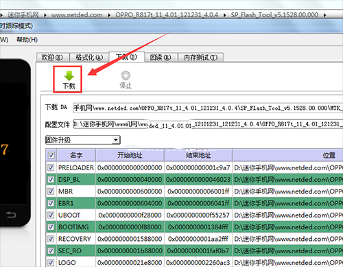This screenshot has height=267, width=343.
Task: Click the RECOVERY file location cell
Action: pos(287,239)
